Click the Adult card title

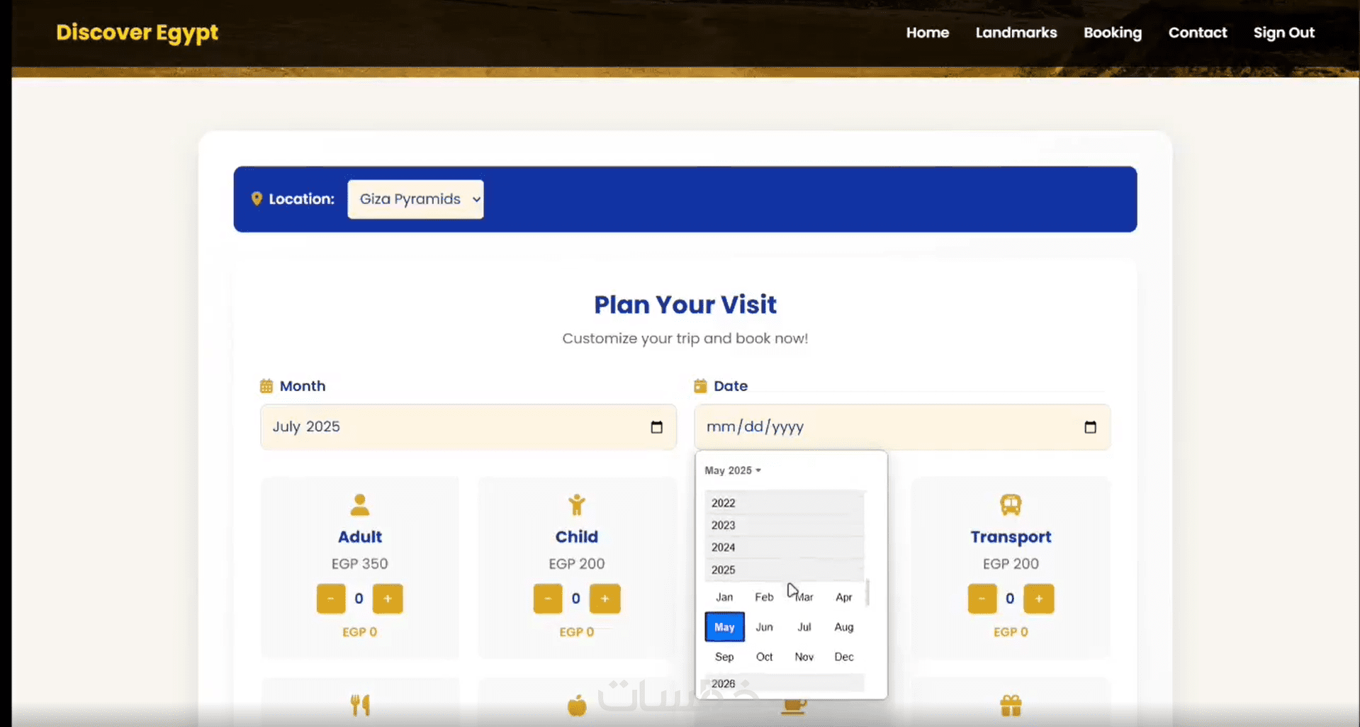360,537
